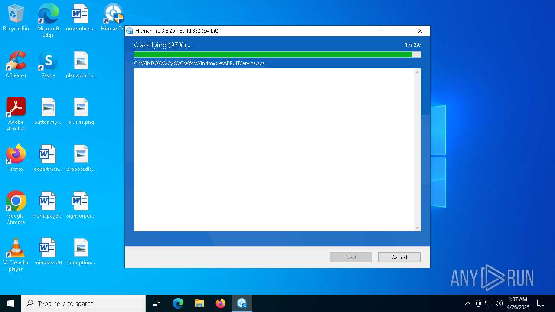Click the Type here to search box
The image size is (555, 312).
tap(83, 303)
